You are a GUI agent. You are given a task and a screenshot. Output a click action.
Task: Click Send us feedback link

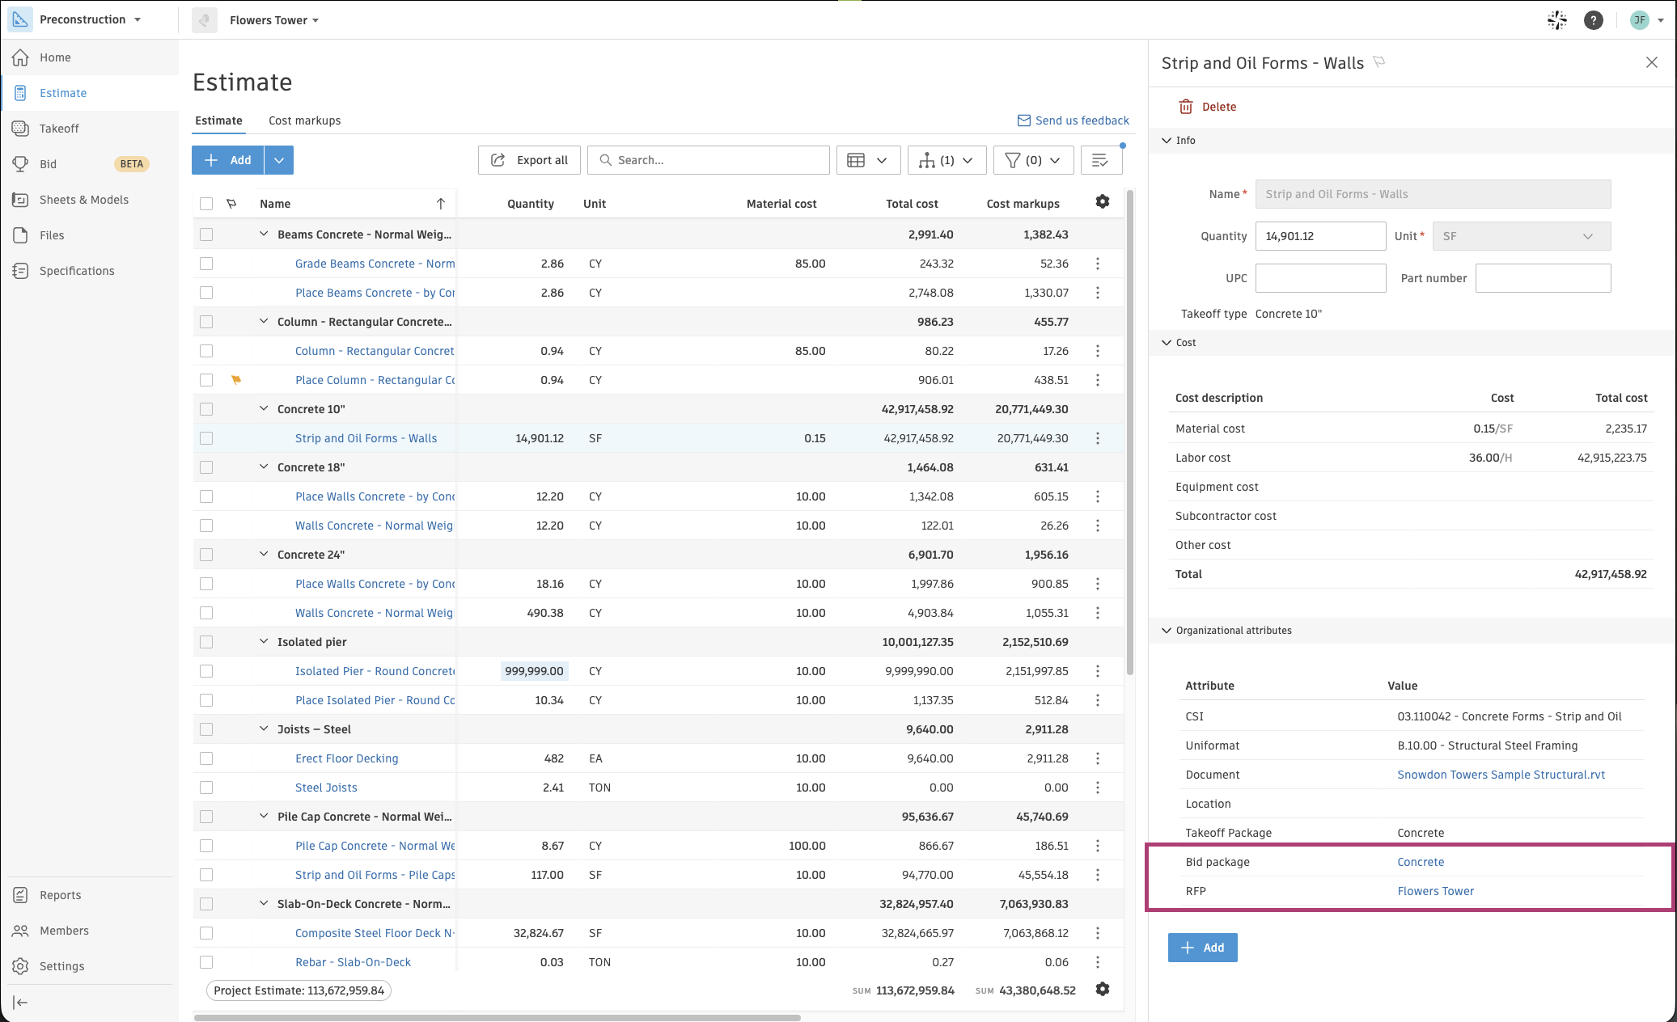[x=1073, y=120]
